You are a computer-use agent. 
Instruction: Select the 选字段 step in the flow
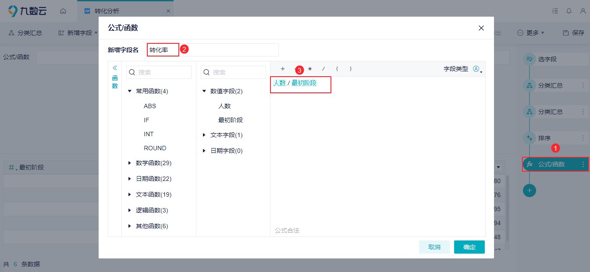(x=555, y=59)
